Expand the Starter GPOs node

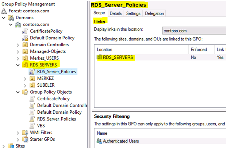18,140
